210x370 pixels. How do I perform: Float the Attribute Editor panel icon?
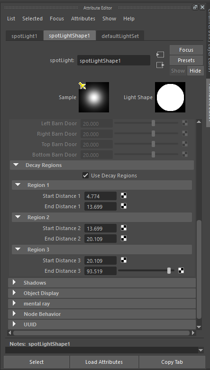[195, 7]
